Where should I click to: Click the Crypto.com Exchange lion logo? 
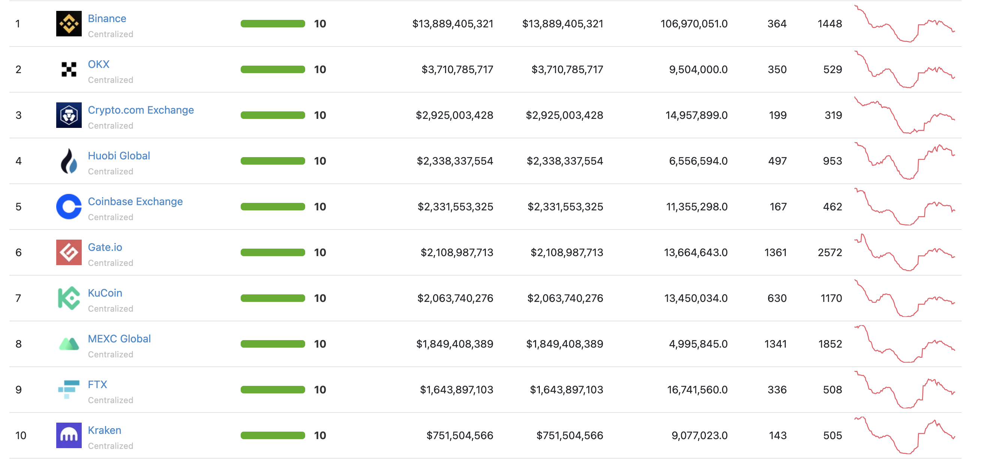(x=69, y=115)
